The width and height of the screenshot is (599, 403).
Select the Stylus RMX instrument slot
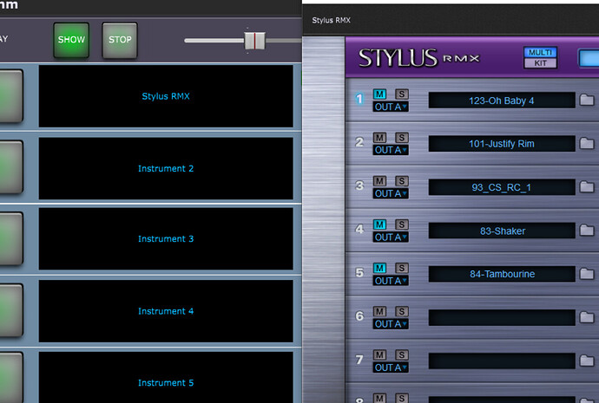[x=166, y=96]
